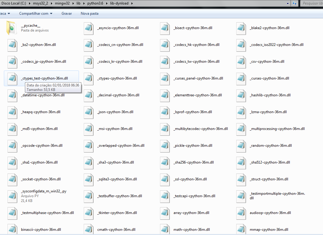
Task: Go to Disco Local (C:) in breadcrumb
Action: tap(14, 3)
